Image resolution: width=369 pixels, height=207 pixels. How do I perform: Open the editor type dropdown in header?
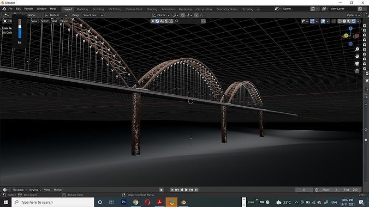click(6, 15)
